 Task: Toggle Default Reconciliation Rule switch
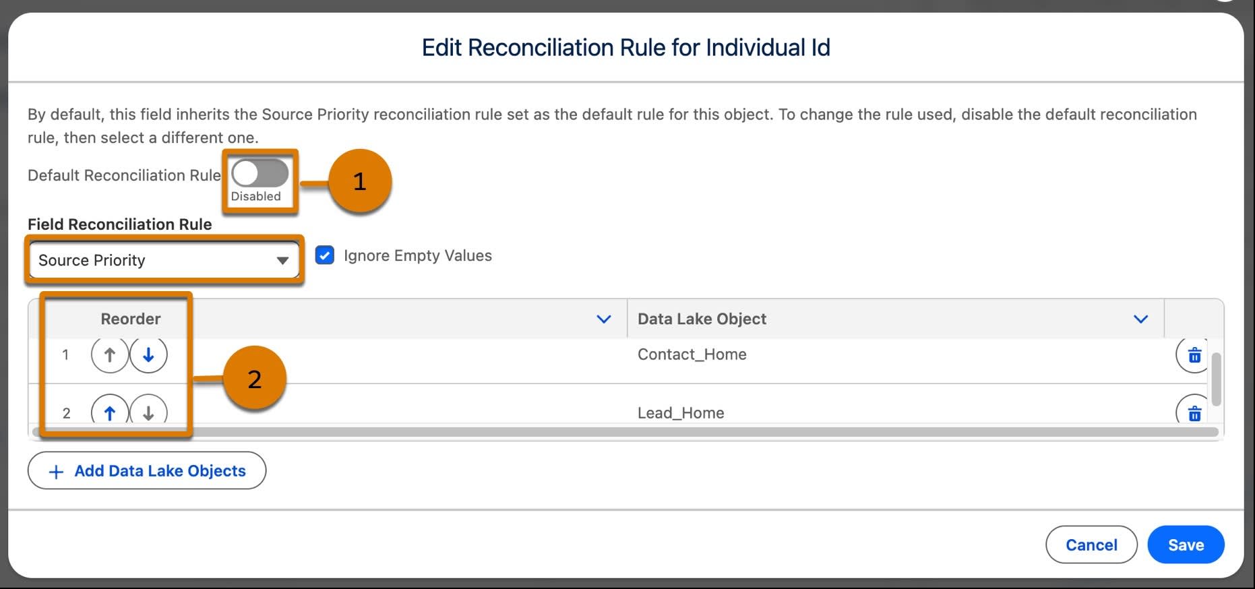[260, 173]
